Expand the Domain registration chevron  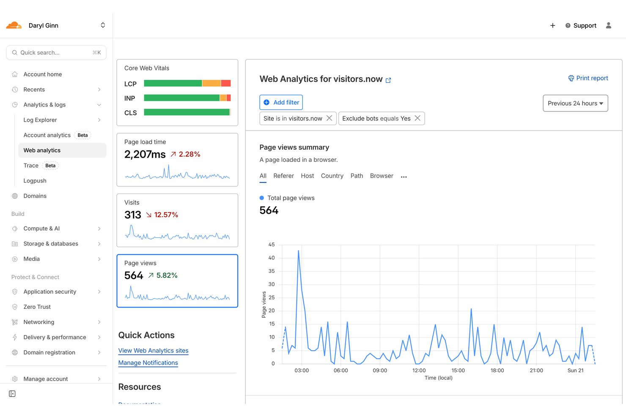coord(99,352)
